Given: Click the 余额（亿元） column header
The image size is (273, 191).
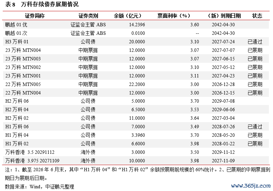Looking at the screenshot, I should [x=127, y=16].
